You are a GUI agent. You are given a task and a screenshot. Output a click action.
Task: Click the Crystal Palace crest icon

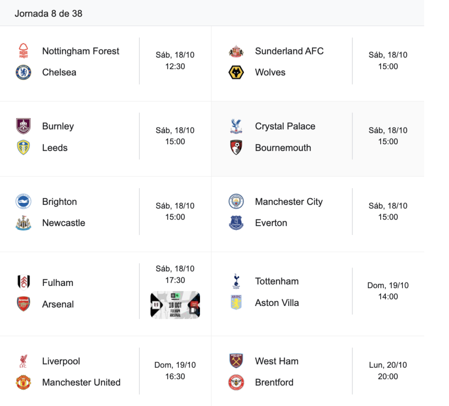236,126
